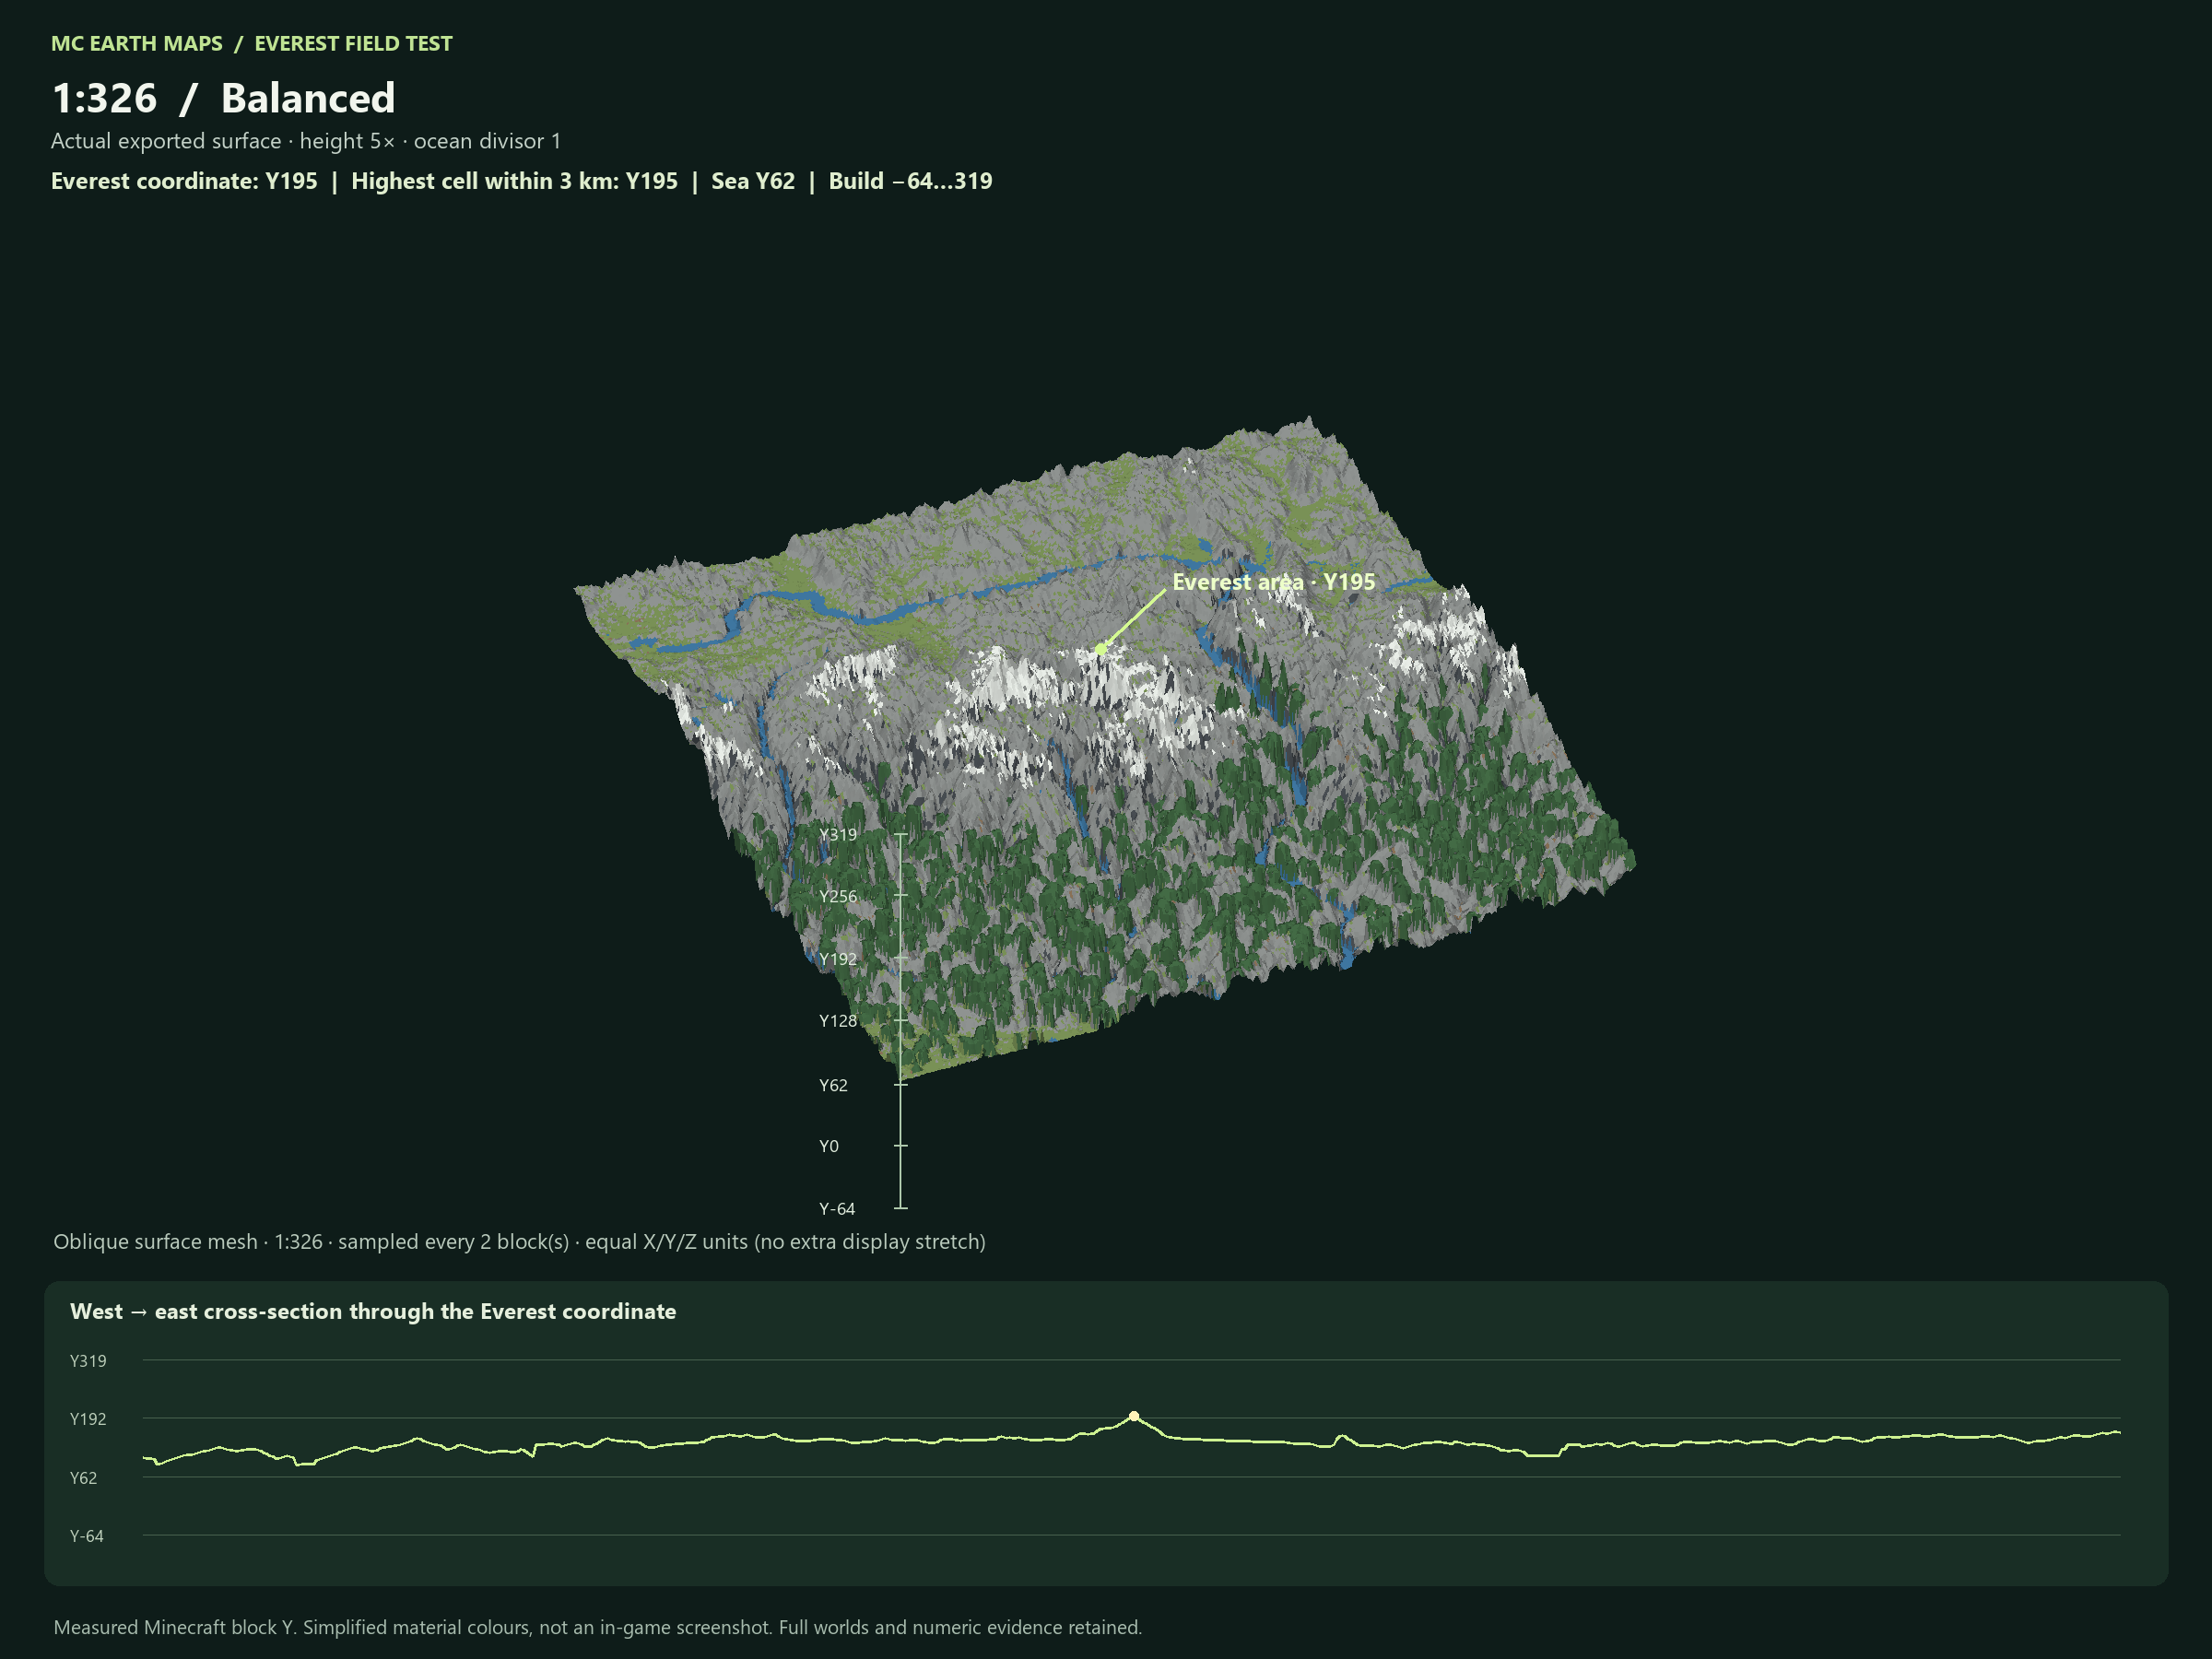Image resolution: width=2212 pixels, height=1659 pixels.
Task: Click the 'Everest area · Y195' map label
Action: pos(1273,582)
